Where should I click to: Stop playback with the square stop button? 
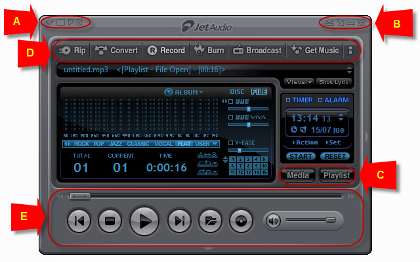110,221
